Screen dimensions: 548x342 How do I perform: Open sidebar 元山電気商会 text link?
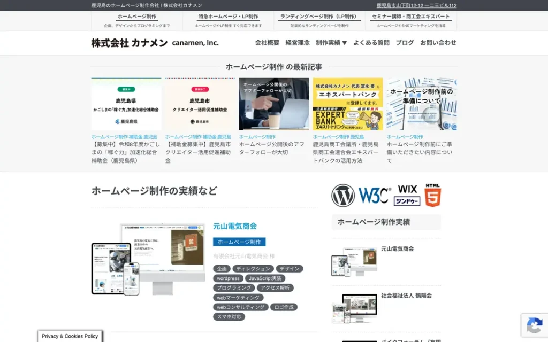[x=398, y=249]
